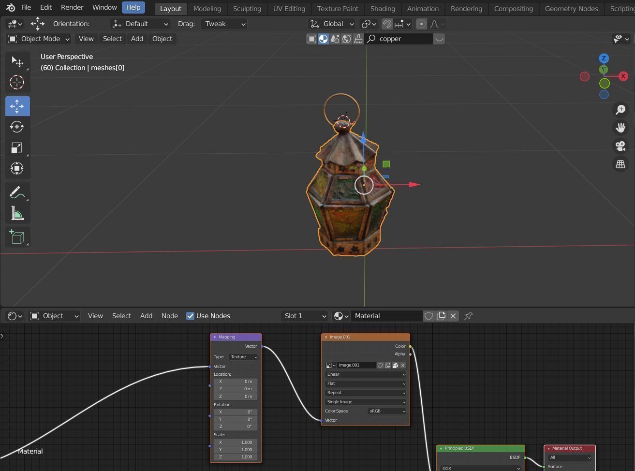The height and width of the screenshot is (471, 635).
Task: Open the node editor Add menu
Action: [x=146, y=316]
